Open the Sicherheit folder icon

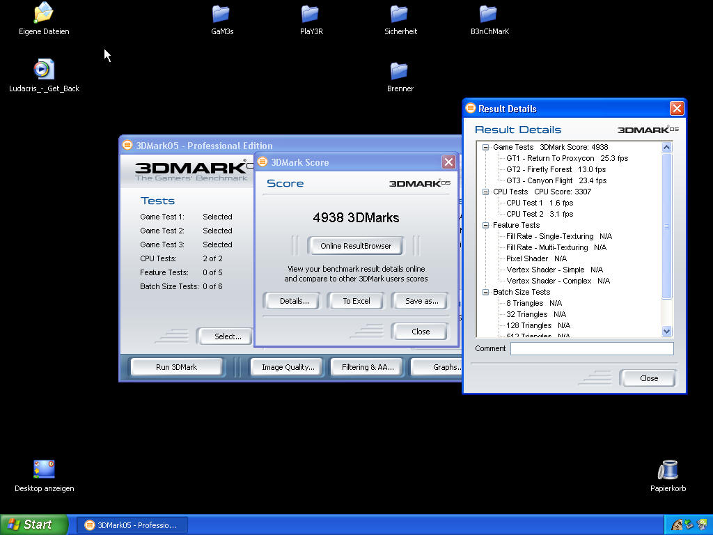click(399, 14)
